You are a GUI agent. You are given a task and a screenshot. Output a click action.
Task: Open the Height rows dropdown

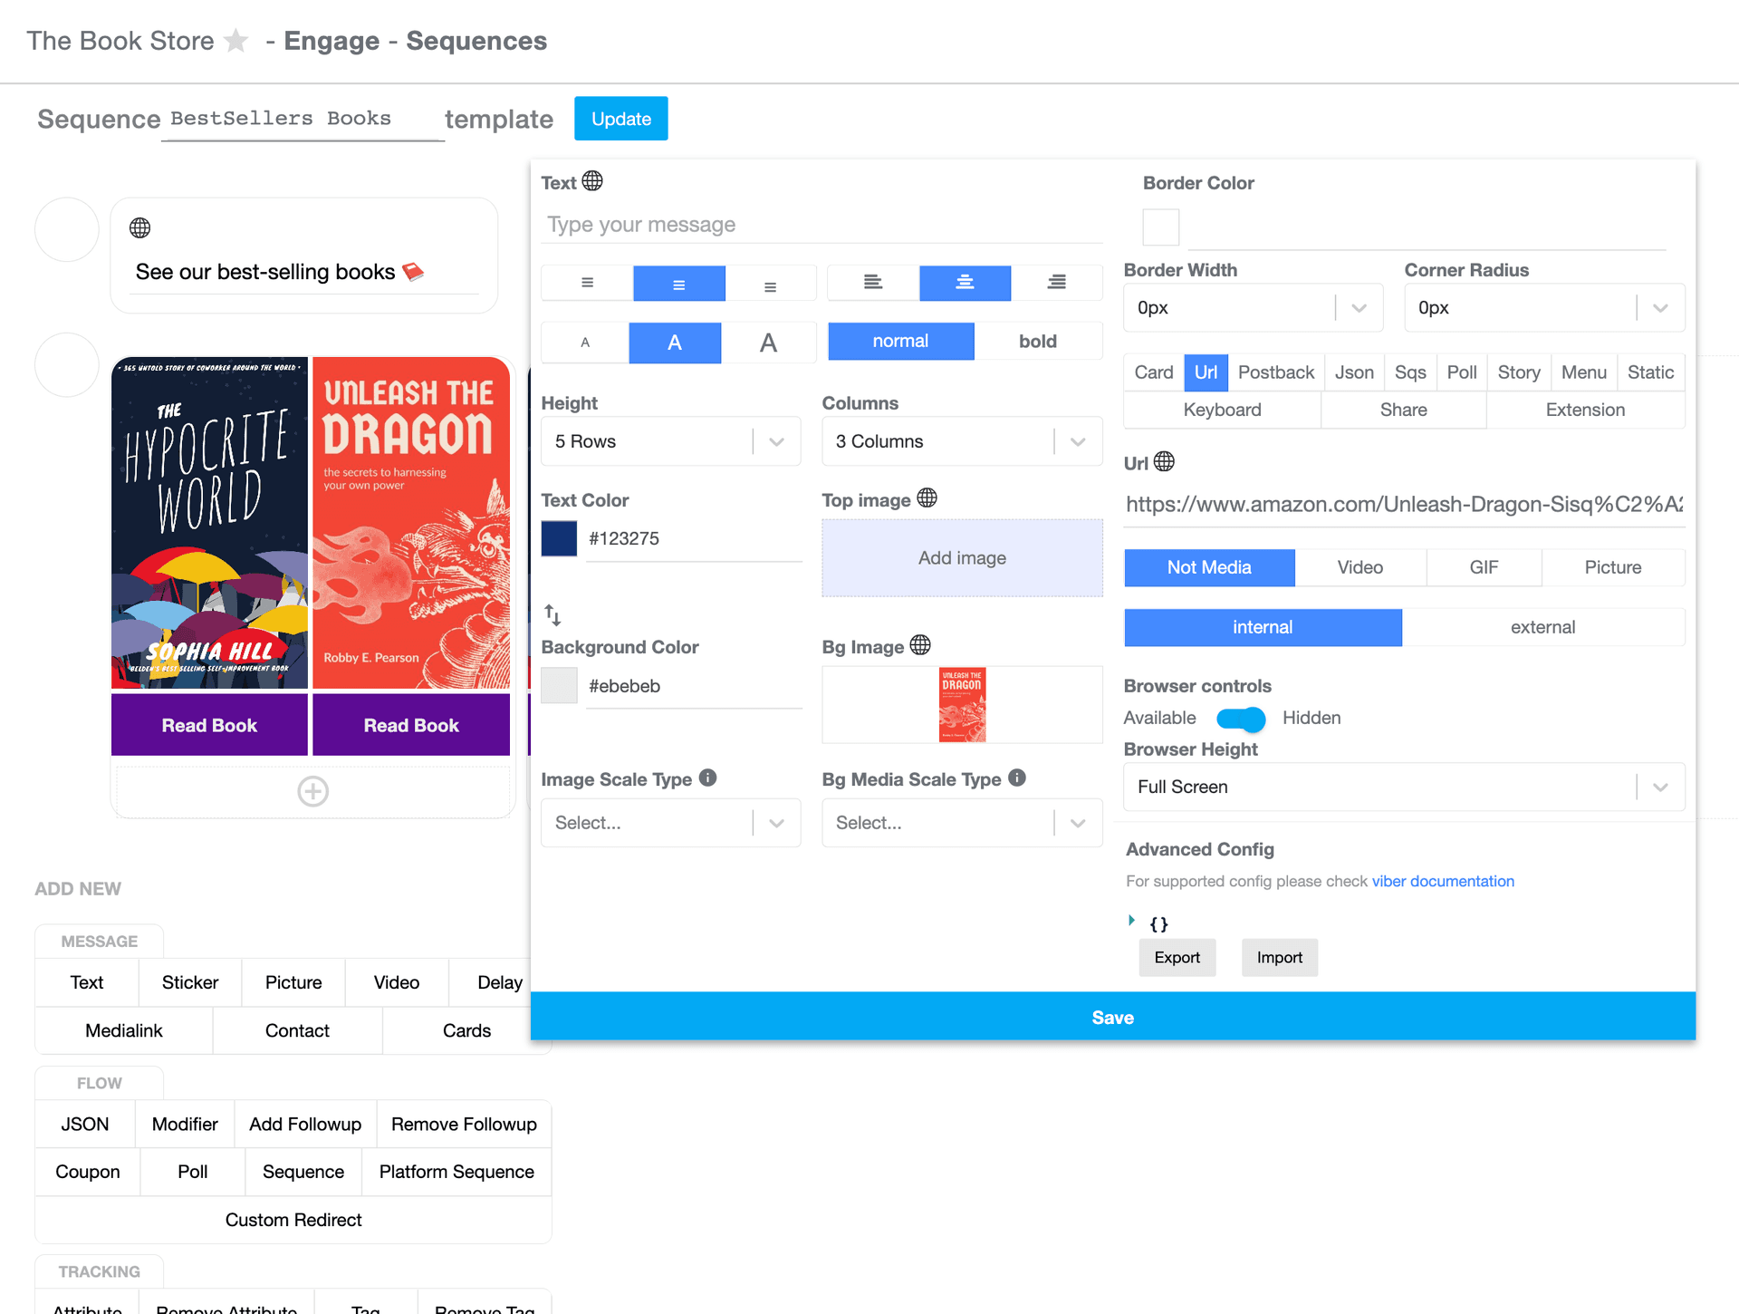(x=778, y=441)
